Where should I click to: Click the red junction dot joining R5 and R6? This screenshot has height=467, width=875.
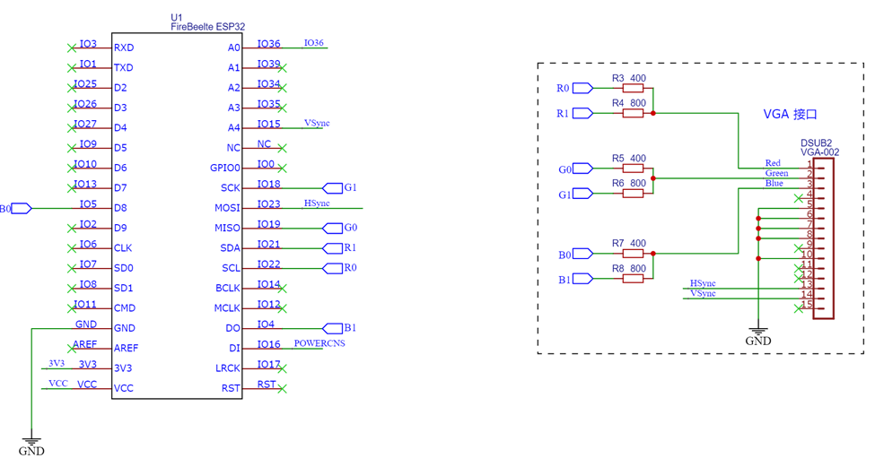653,178
